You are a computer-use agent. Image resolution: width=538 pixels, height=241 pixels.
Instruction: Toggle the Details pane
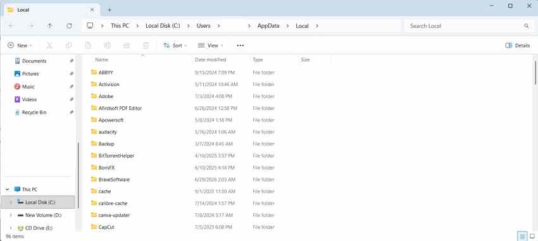click(517, 46)
